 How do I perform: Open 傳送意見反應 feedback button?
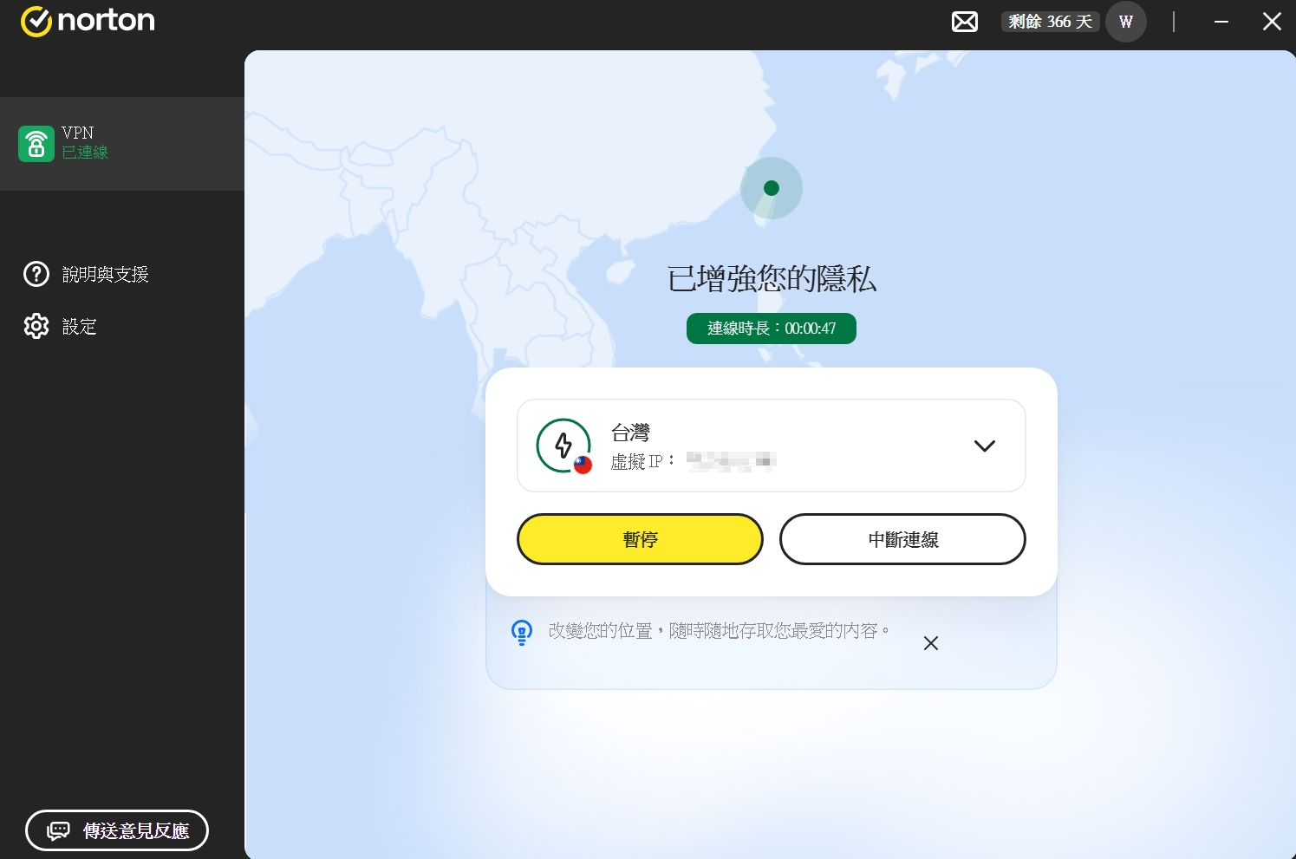coord(117,830)
